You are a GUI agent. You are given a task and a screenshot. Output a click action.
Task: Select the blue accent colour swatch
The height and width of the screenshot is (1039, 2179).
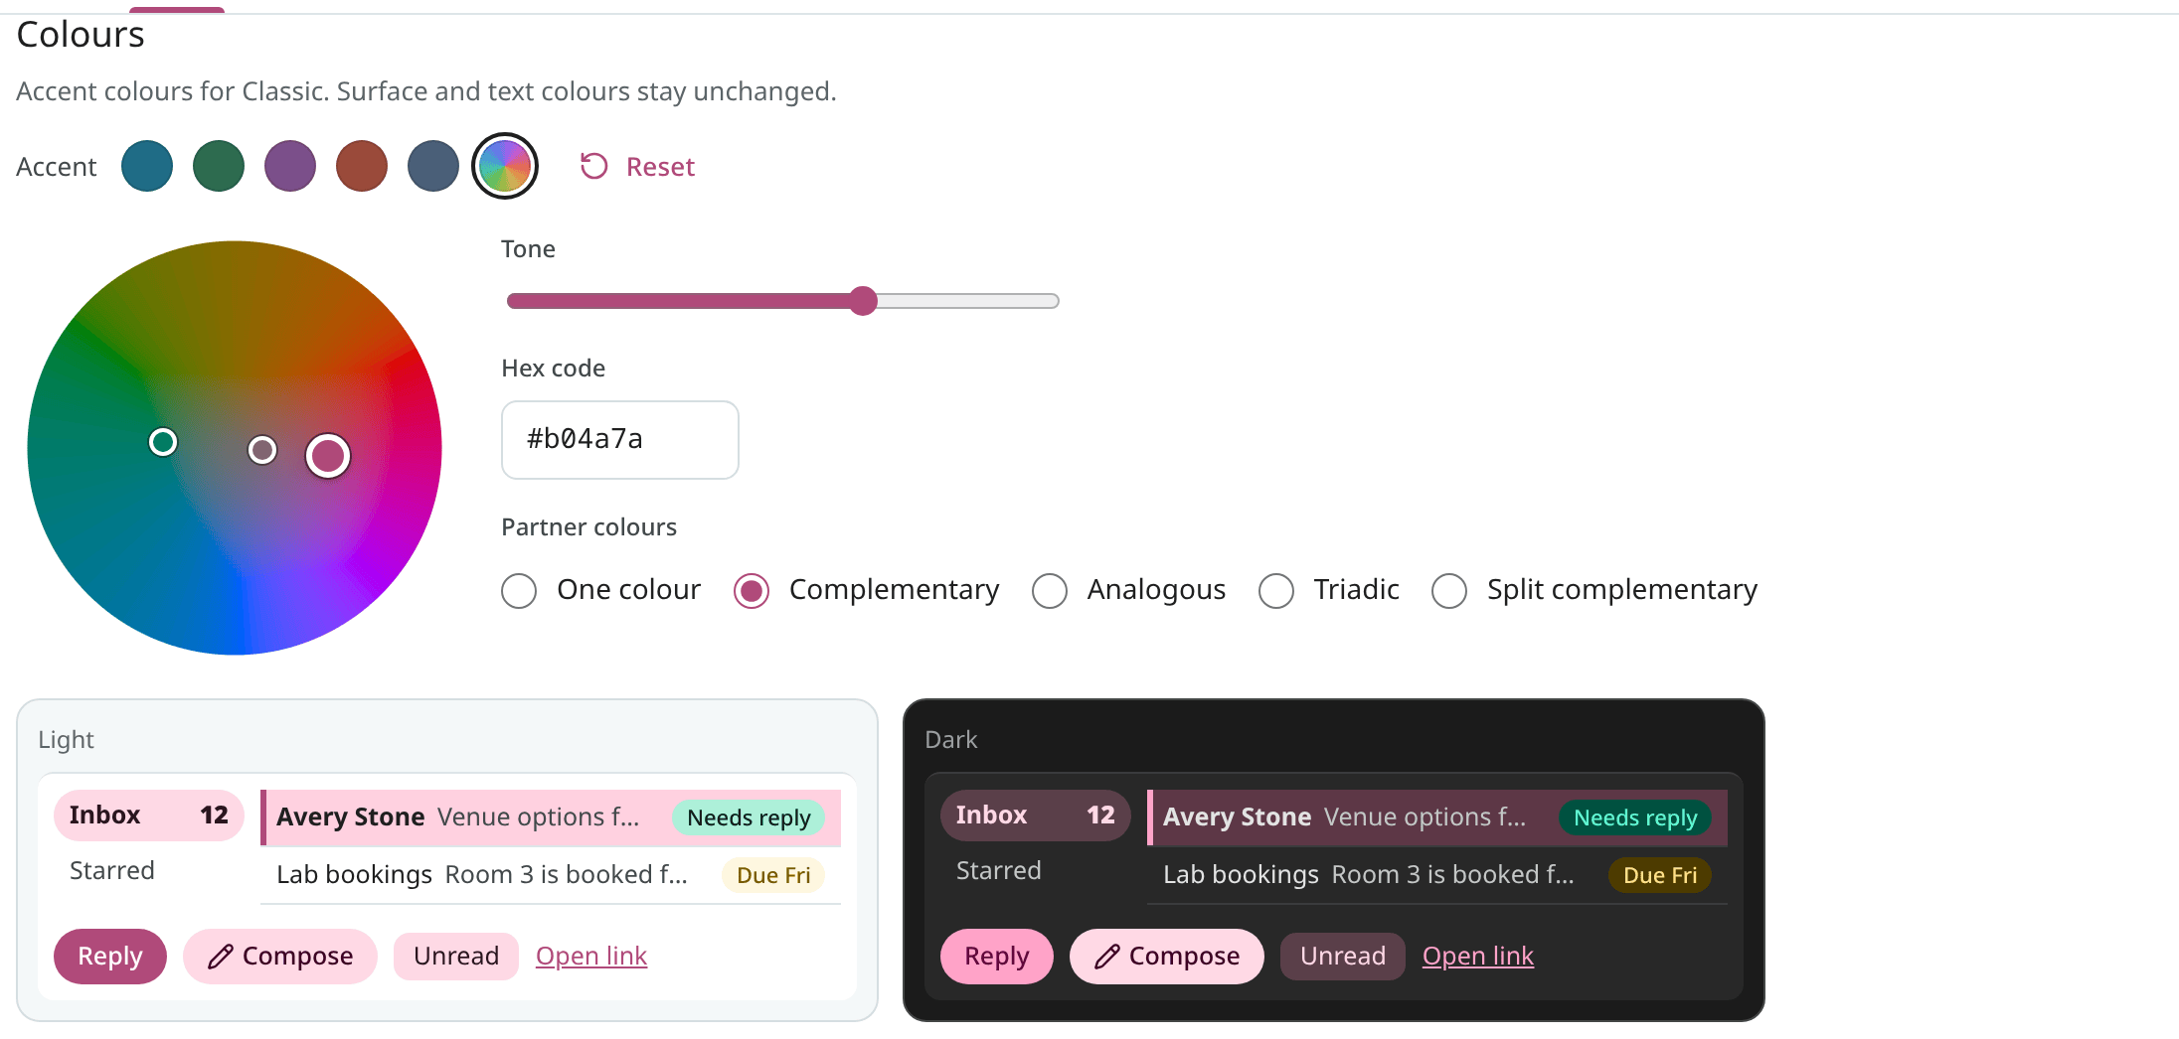point(147,166)
